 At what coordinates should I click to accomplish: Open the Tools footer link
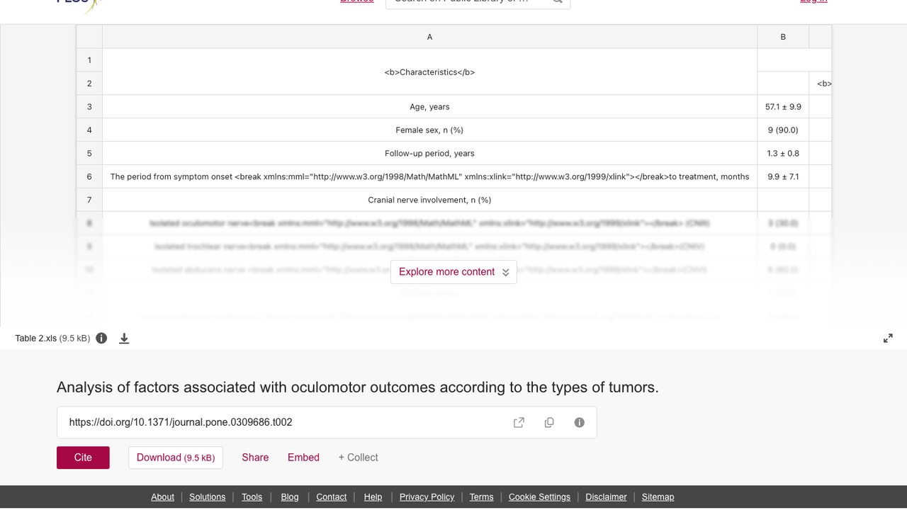[252, 497]
